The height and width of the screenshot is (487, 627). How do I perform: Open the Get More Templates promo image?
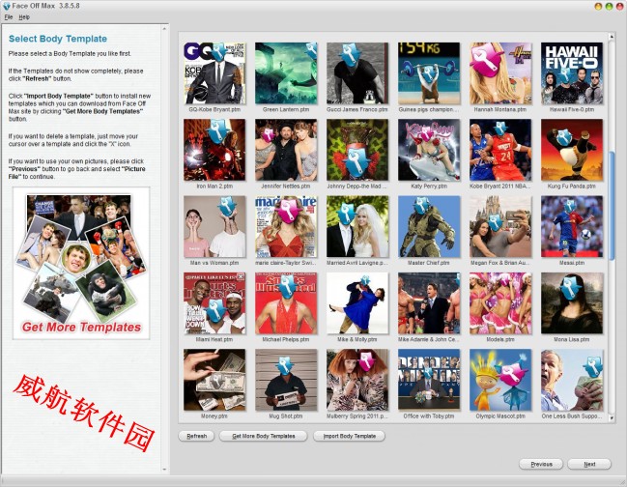tap(81, 263)
